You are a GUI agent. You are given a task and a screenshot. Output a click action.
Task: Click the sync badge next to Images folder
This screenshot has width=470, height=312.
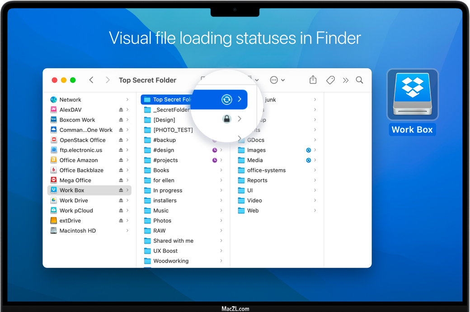[308, 150]
